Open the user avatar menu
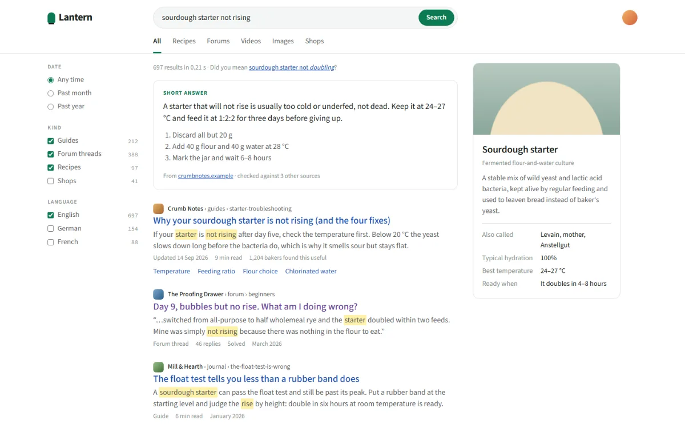The width and height of the screenshot is (685, 428). pyautogui.click(x=630, y=18)
